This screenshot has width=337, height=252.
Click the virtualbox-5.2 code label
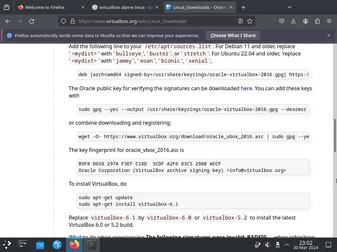225,218
